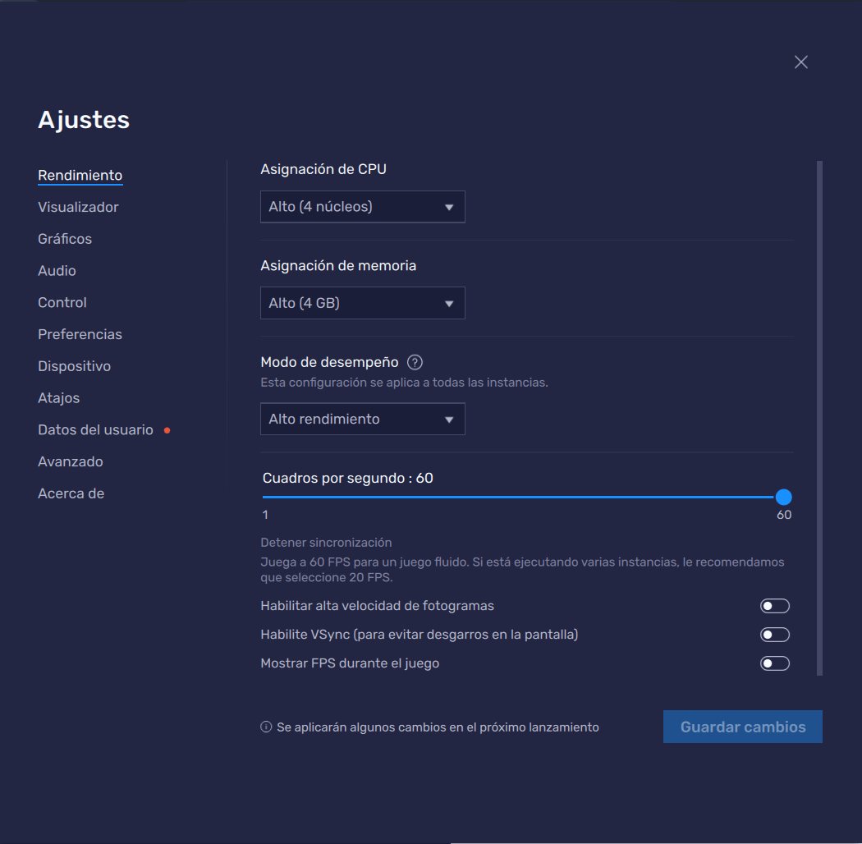Open the Asignación de memoria dropdown
This screenshot has width=862, height=844.
coord(362,303)
